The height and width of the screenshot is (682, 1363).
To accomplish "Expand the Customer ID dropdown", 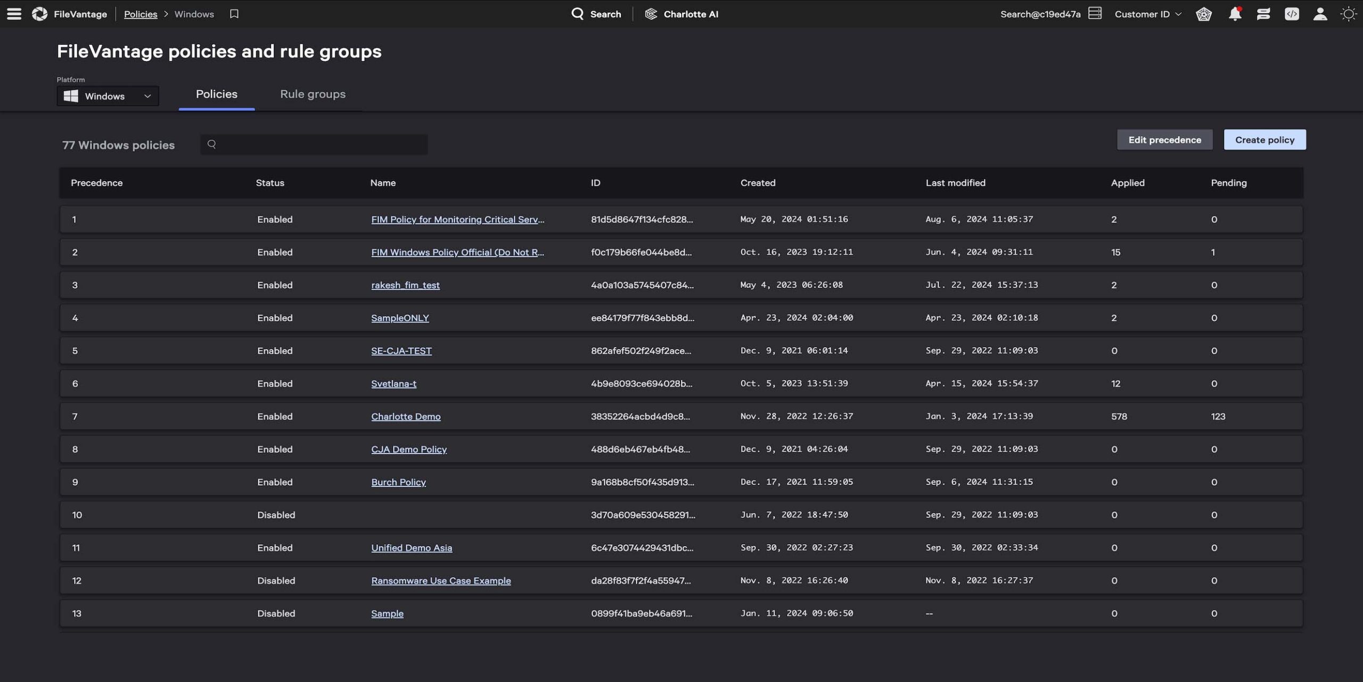I will tap(1146, 14).
